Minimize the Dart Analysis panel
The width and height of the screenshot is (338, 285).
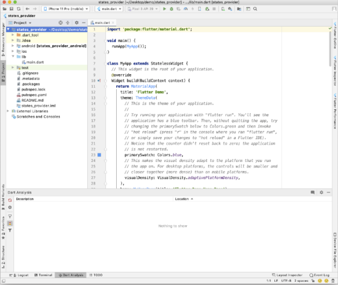tap(327, 192)
